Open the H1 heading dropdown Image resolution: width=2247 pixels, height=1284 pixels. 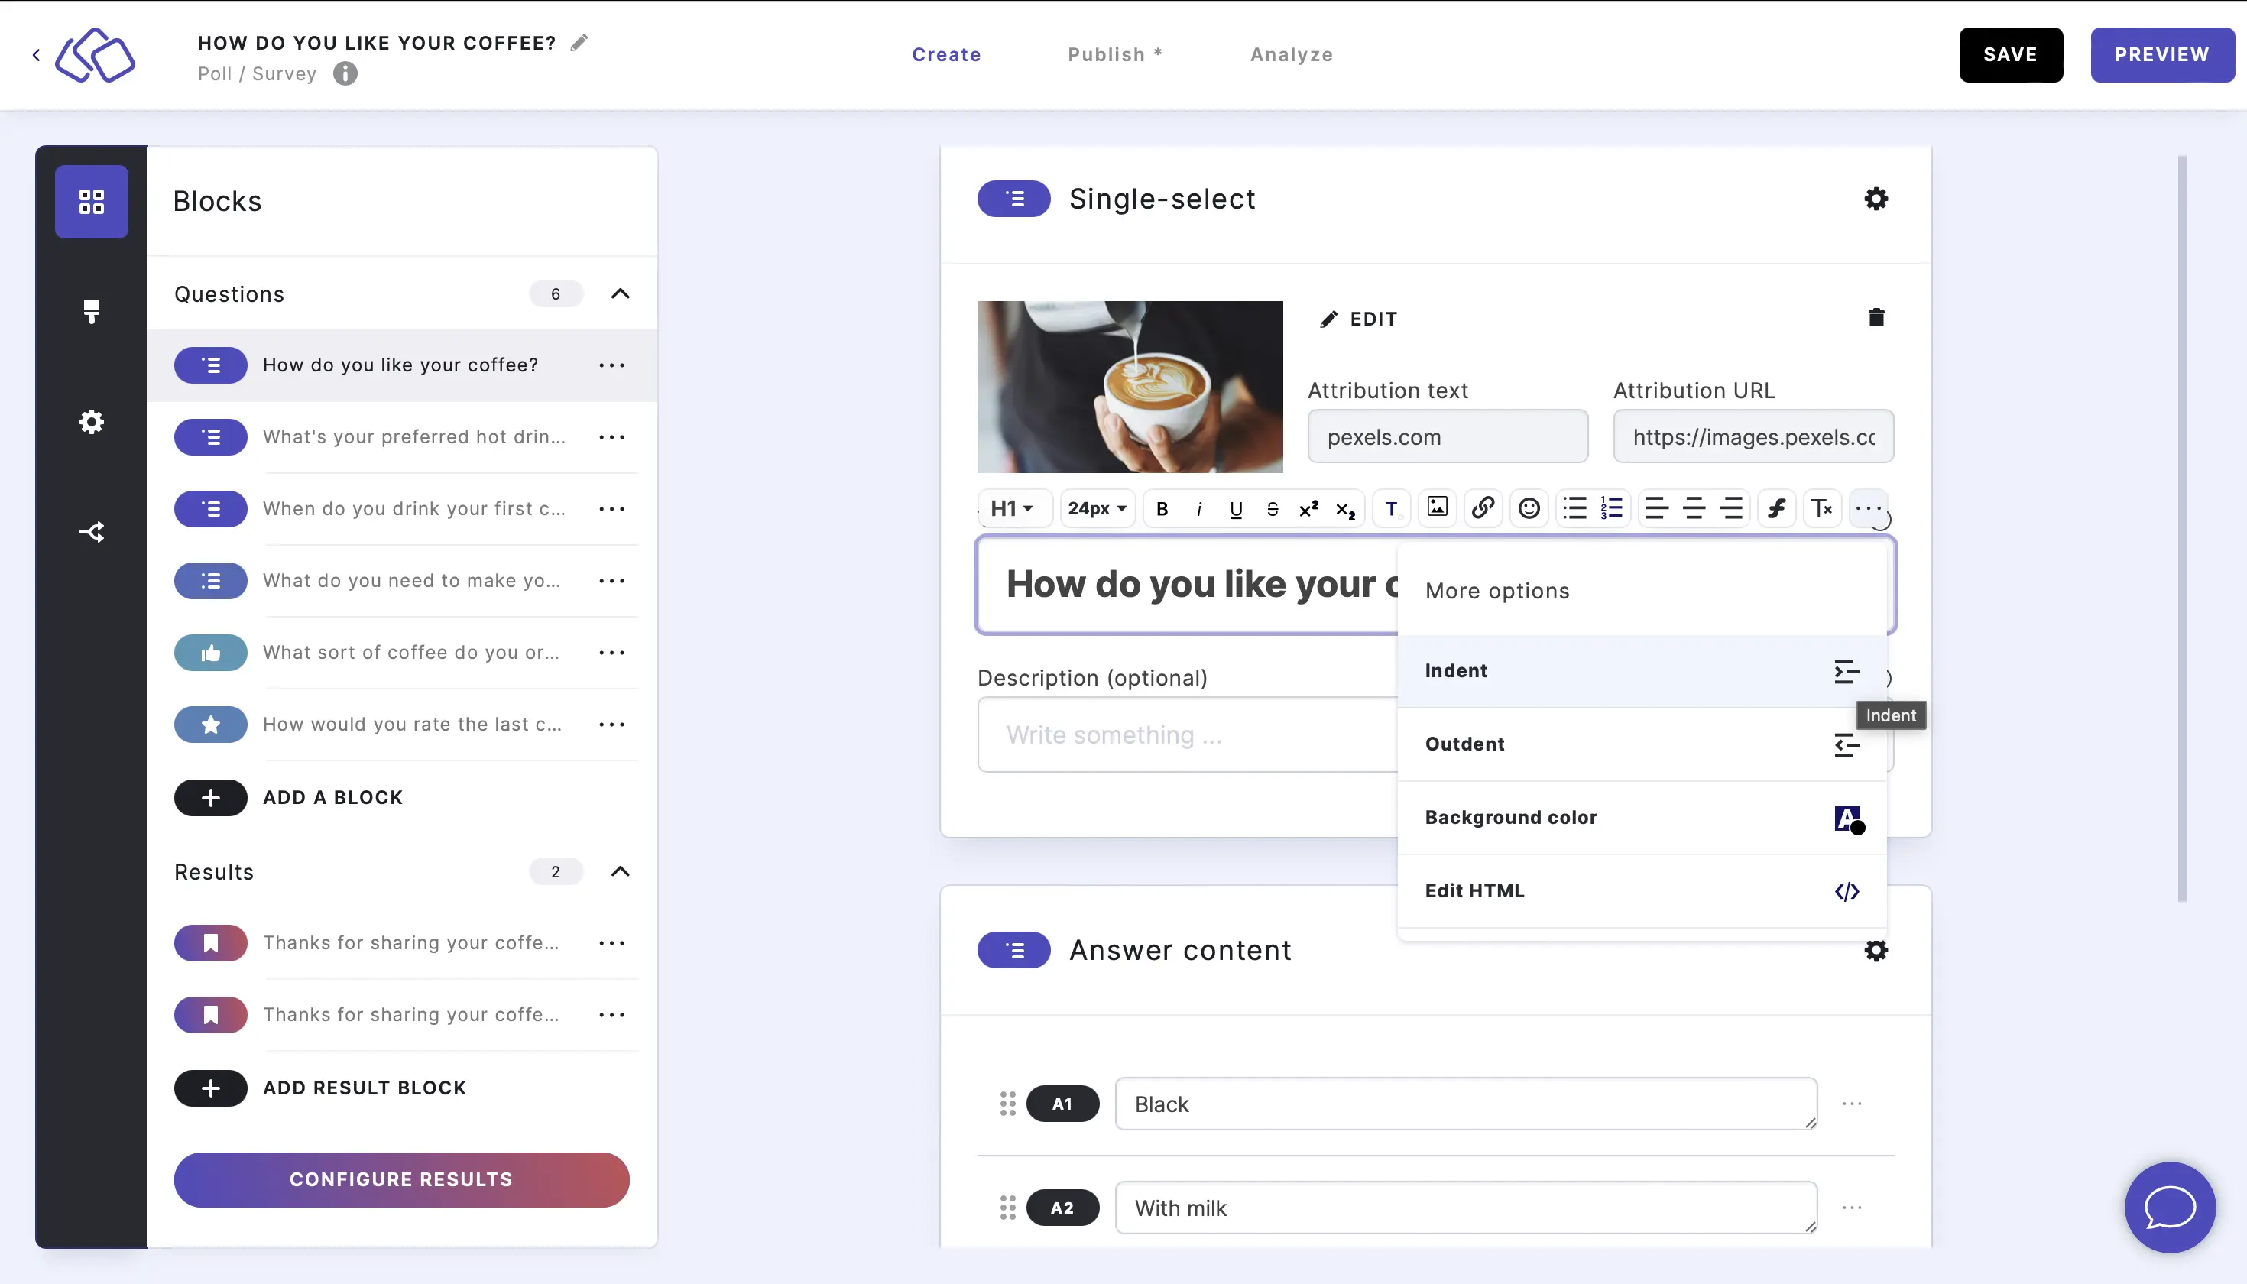coord(1013,507)
